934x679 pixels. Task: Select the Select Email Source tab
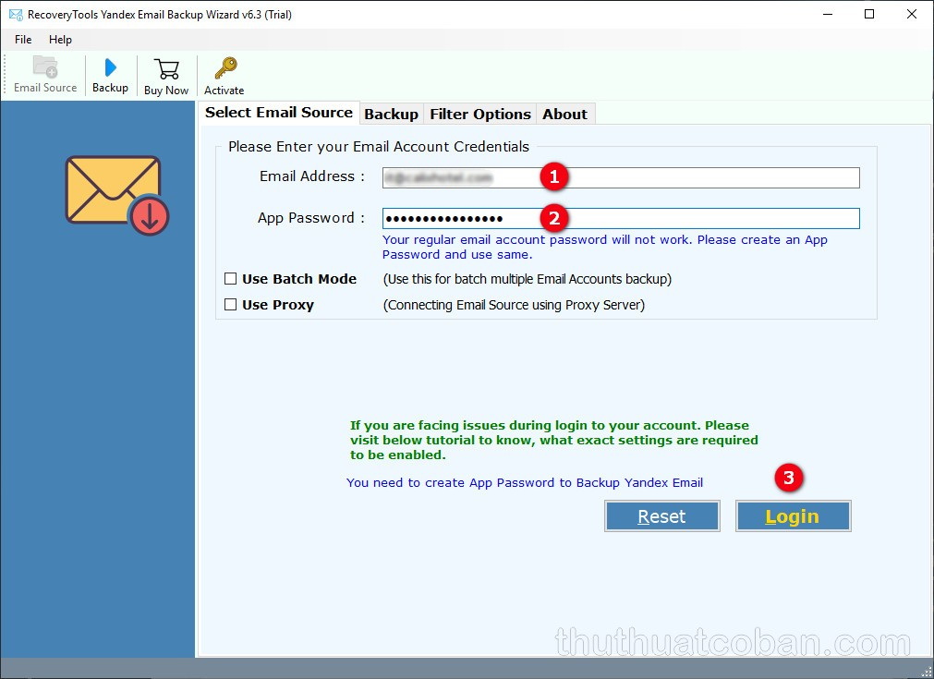(278, 113)
